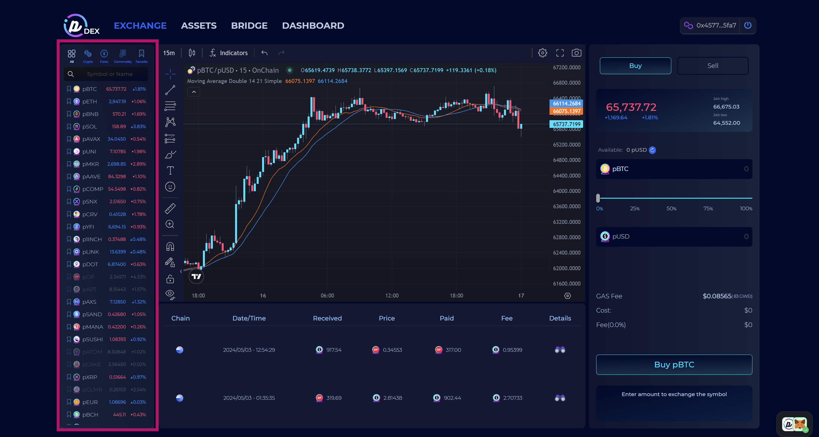This screenshot has height=437, width=819.
Task: Toggle magnet mode in chart toolbar
Action: (x=170, y=247)
